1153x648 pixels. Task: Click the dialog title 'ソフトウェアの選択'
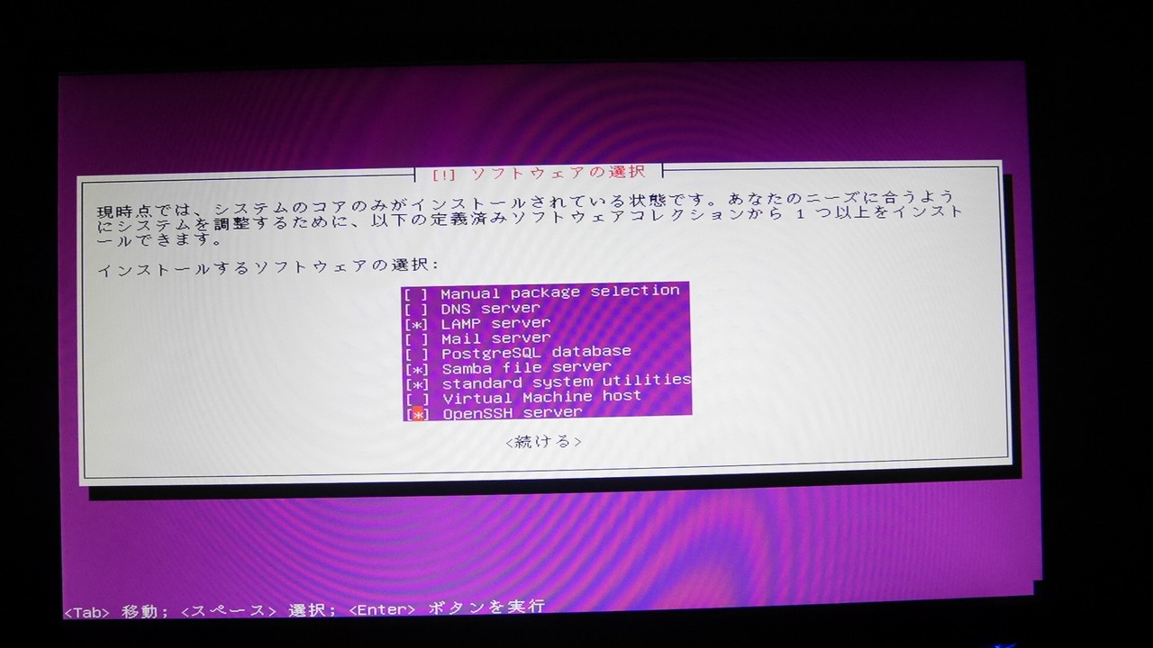558,172
